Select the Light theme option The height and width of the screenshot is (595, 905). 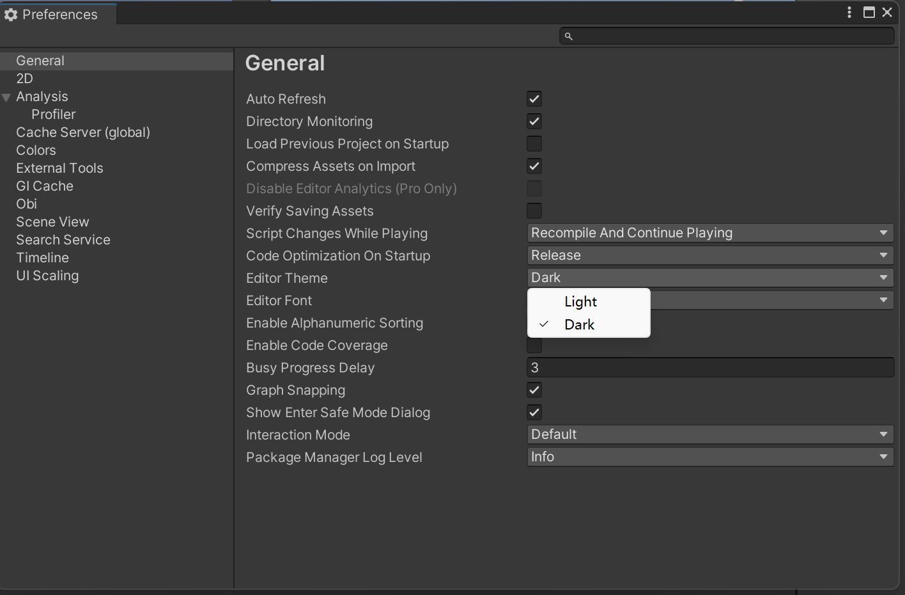point(589,301)
